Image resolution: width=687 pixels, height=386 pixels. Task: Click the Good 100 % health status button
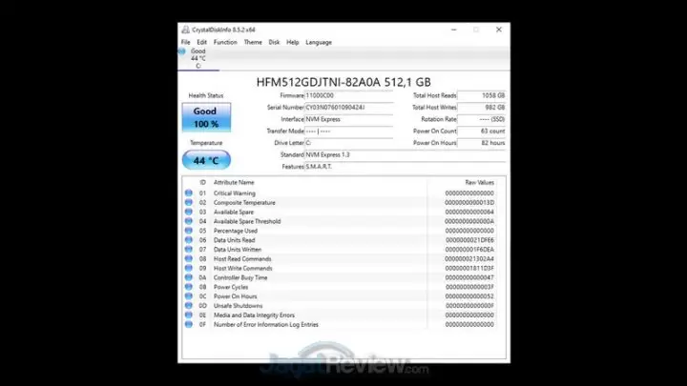click(x=205, y=118)
